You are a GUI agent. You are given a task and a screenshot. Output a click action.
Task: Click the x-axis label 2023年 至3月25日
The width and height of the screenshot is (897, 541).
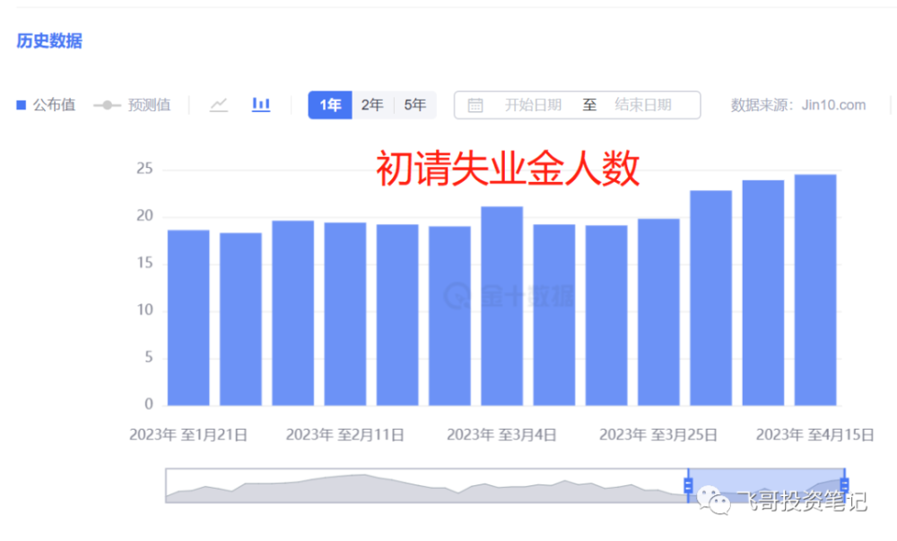(x=658, y=435)
